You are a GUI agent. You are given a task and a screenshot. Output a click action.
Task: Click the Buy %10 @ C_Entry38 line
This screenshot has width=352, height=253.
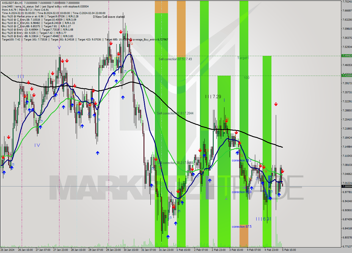click(x=39, y=20)
